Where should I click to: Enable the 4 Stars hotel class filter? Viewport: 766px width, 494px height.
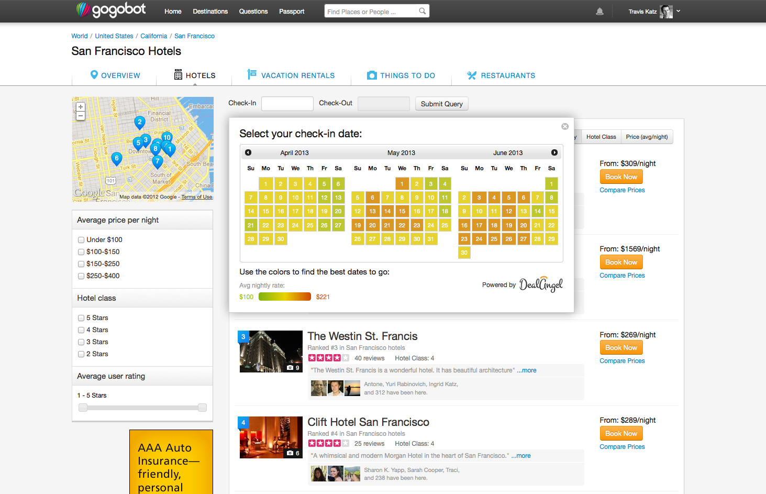pyautogui.click(x=81, y=330)
